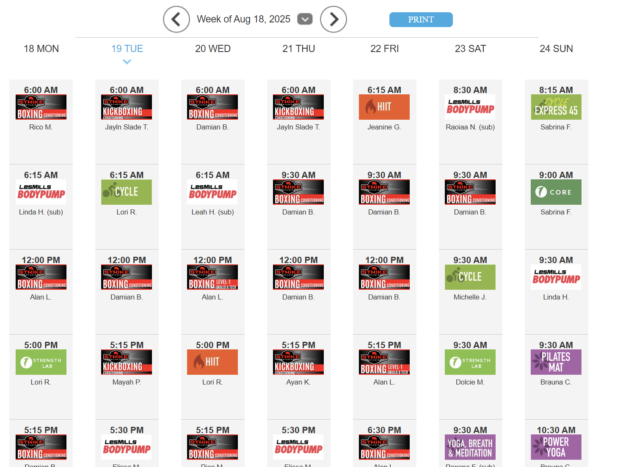Select the 21 THU day header
This screenshot has height=467, width=634.
coord(299,49)
